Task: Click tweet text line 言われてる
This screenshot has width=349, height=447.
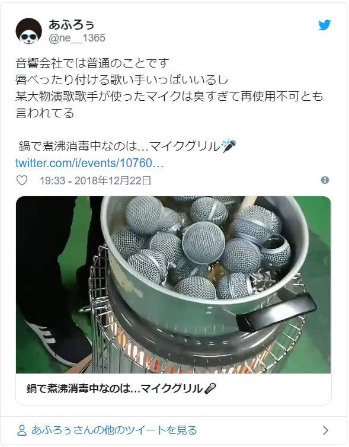Action: click(45, 113)
